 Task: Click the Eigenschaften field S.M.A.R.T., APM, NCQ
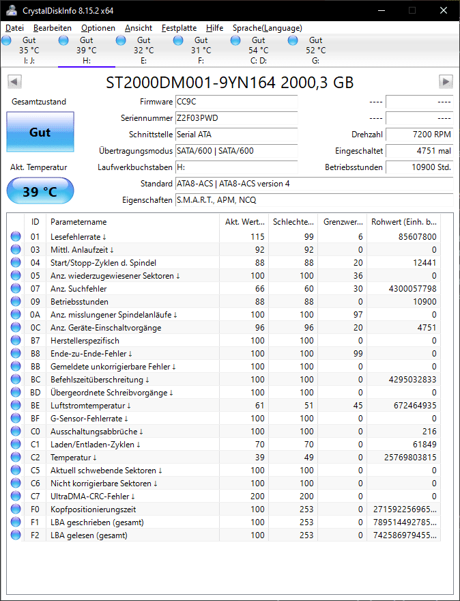314,200
